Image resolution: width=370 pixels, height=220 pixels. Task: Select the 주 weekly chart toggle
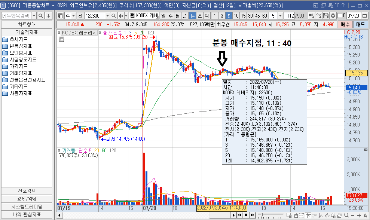point(170,16)
